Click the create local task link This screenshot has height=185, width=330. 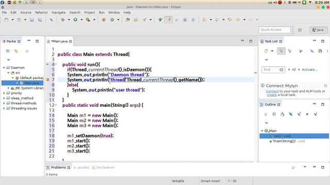[272, 95]
